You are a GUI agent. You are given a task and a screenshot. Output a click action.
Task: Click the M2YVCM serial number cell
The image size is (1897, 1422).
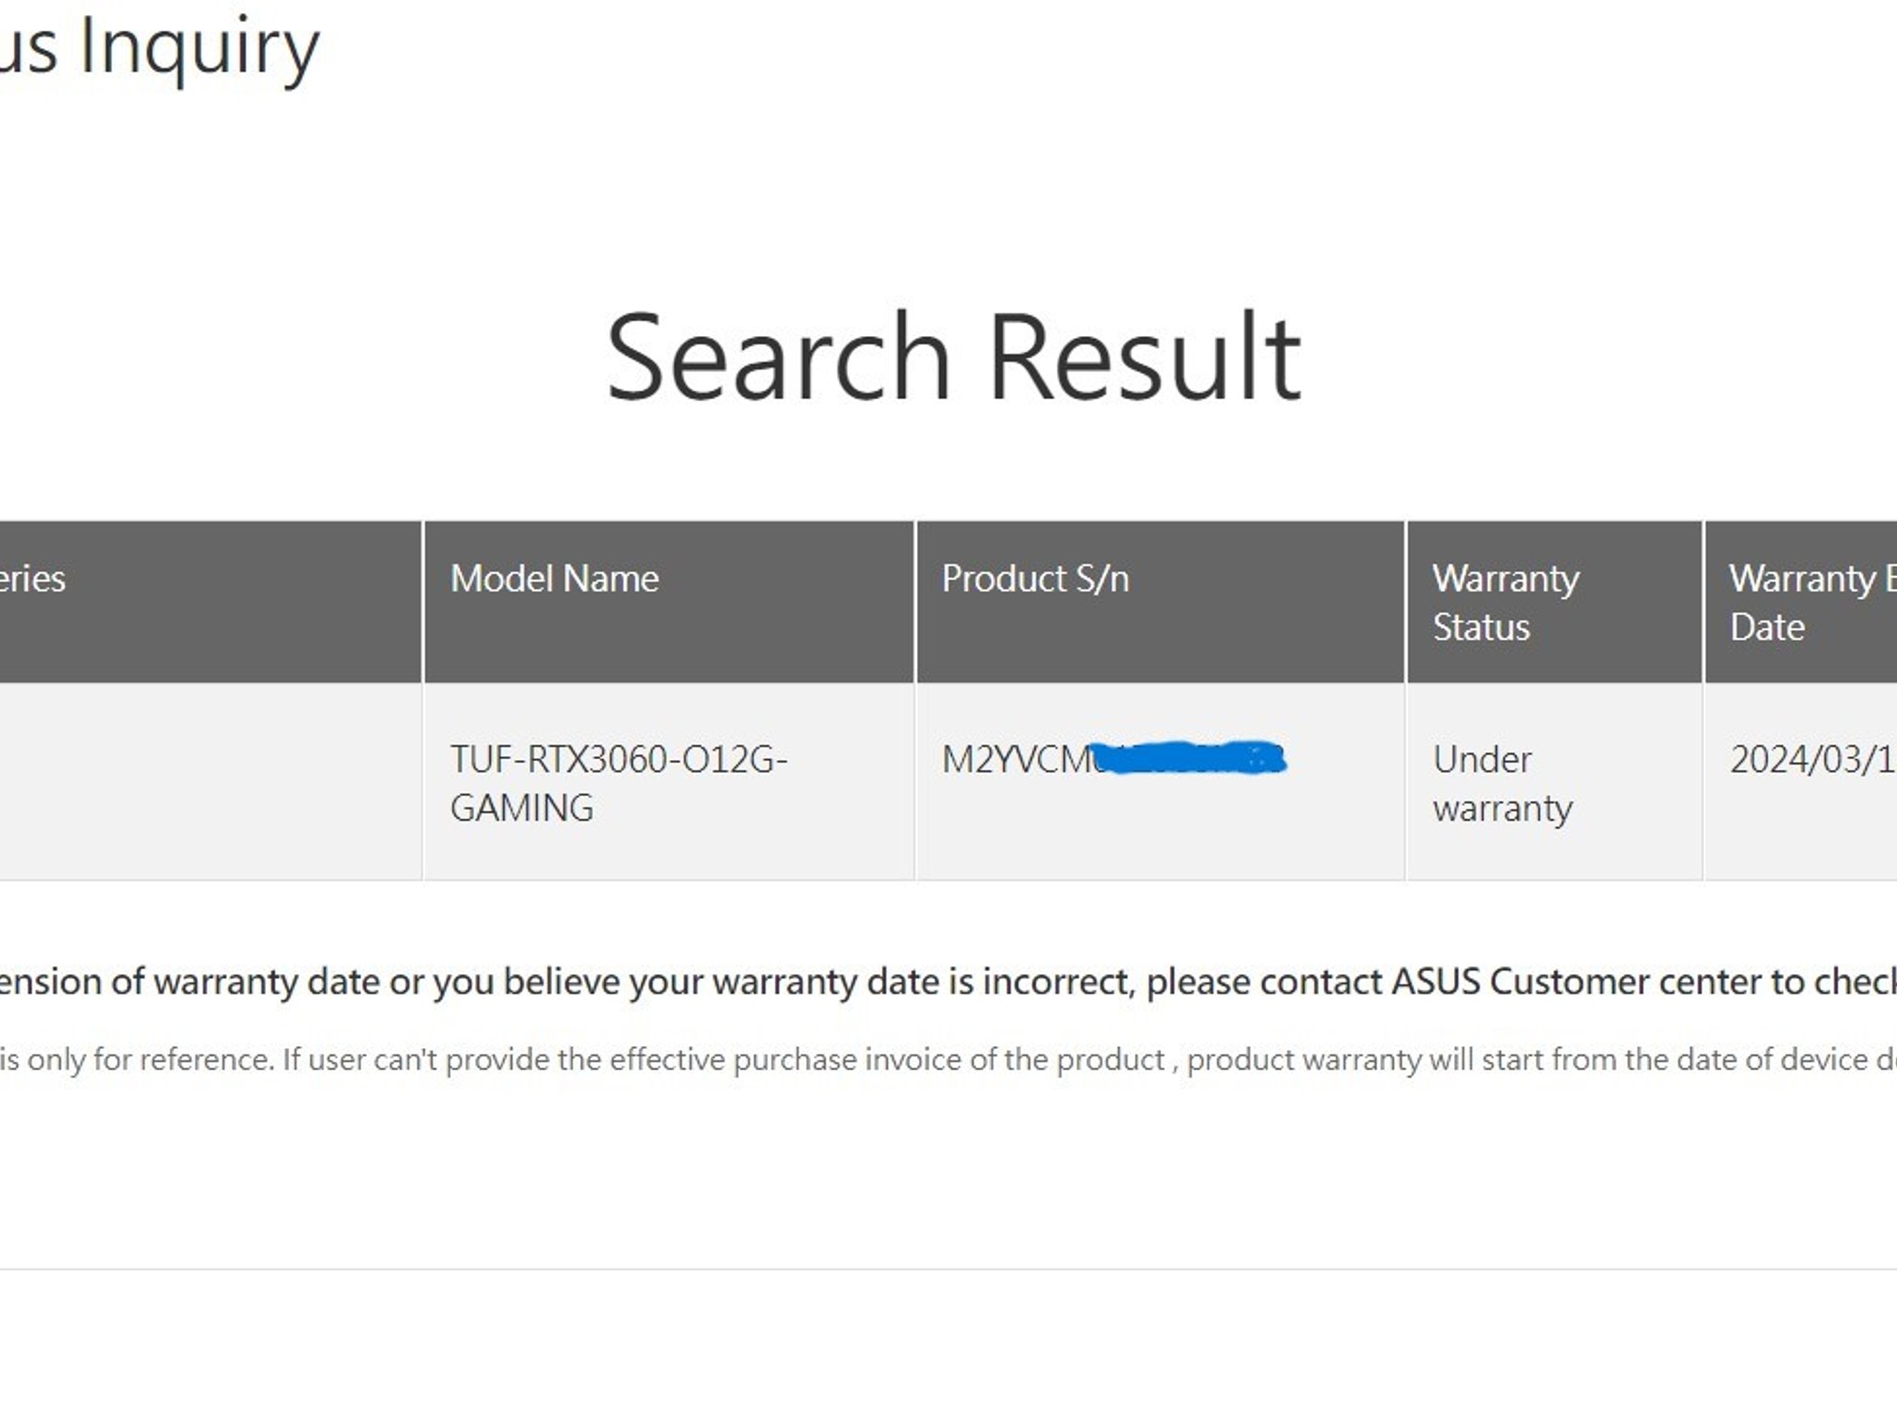1160,782
